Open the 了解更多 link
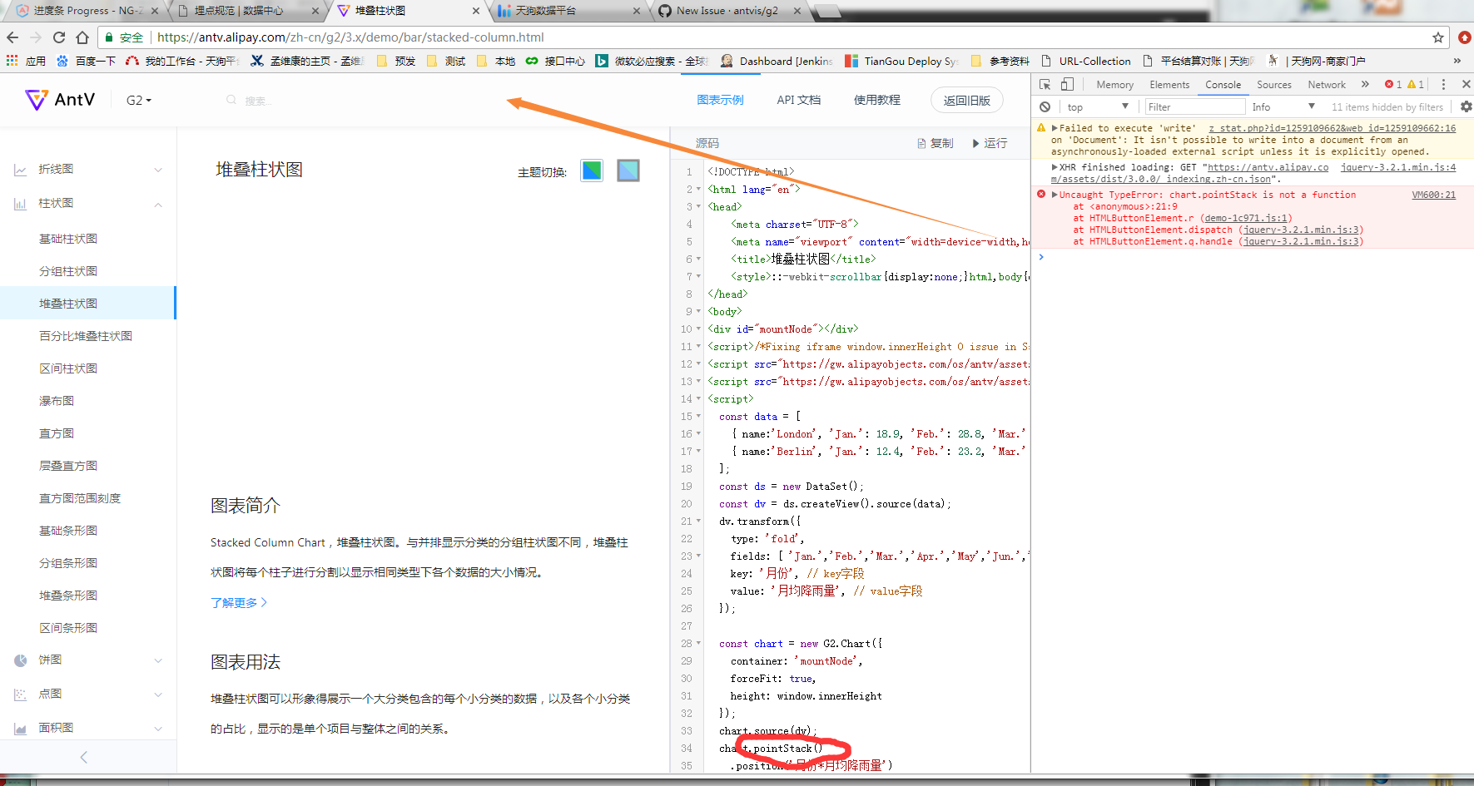This screenshot has height=786, width=1474. tap(239, 602)
